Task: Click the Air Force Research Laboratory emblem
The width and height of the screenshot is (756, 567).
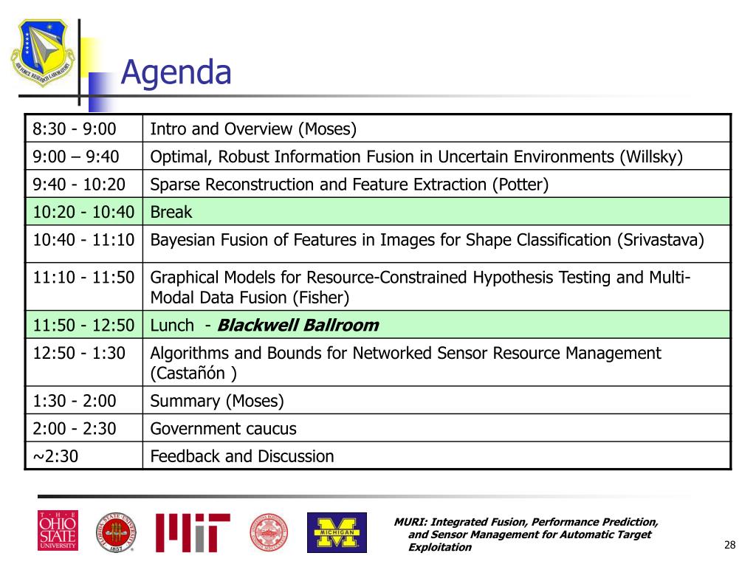Action: [42, 52]
